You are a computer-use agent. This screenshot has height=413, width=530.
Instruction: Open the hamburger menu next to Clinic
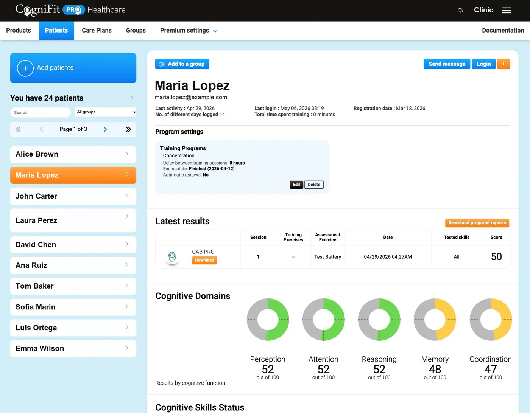(507, 10)
